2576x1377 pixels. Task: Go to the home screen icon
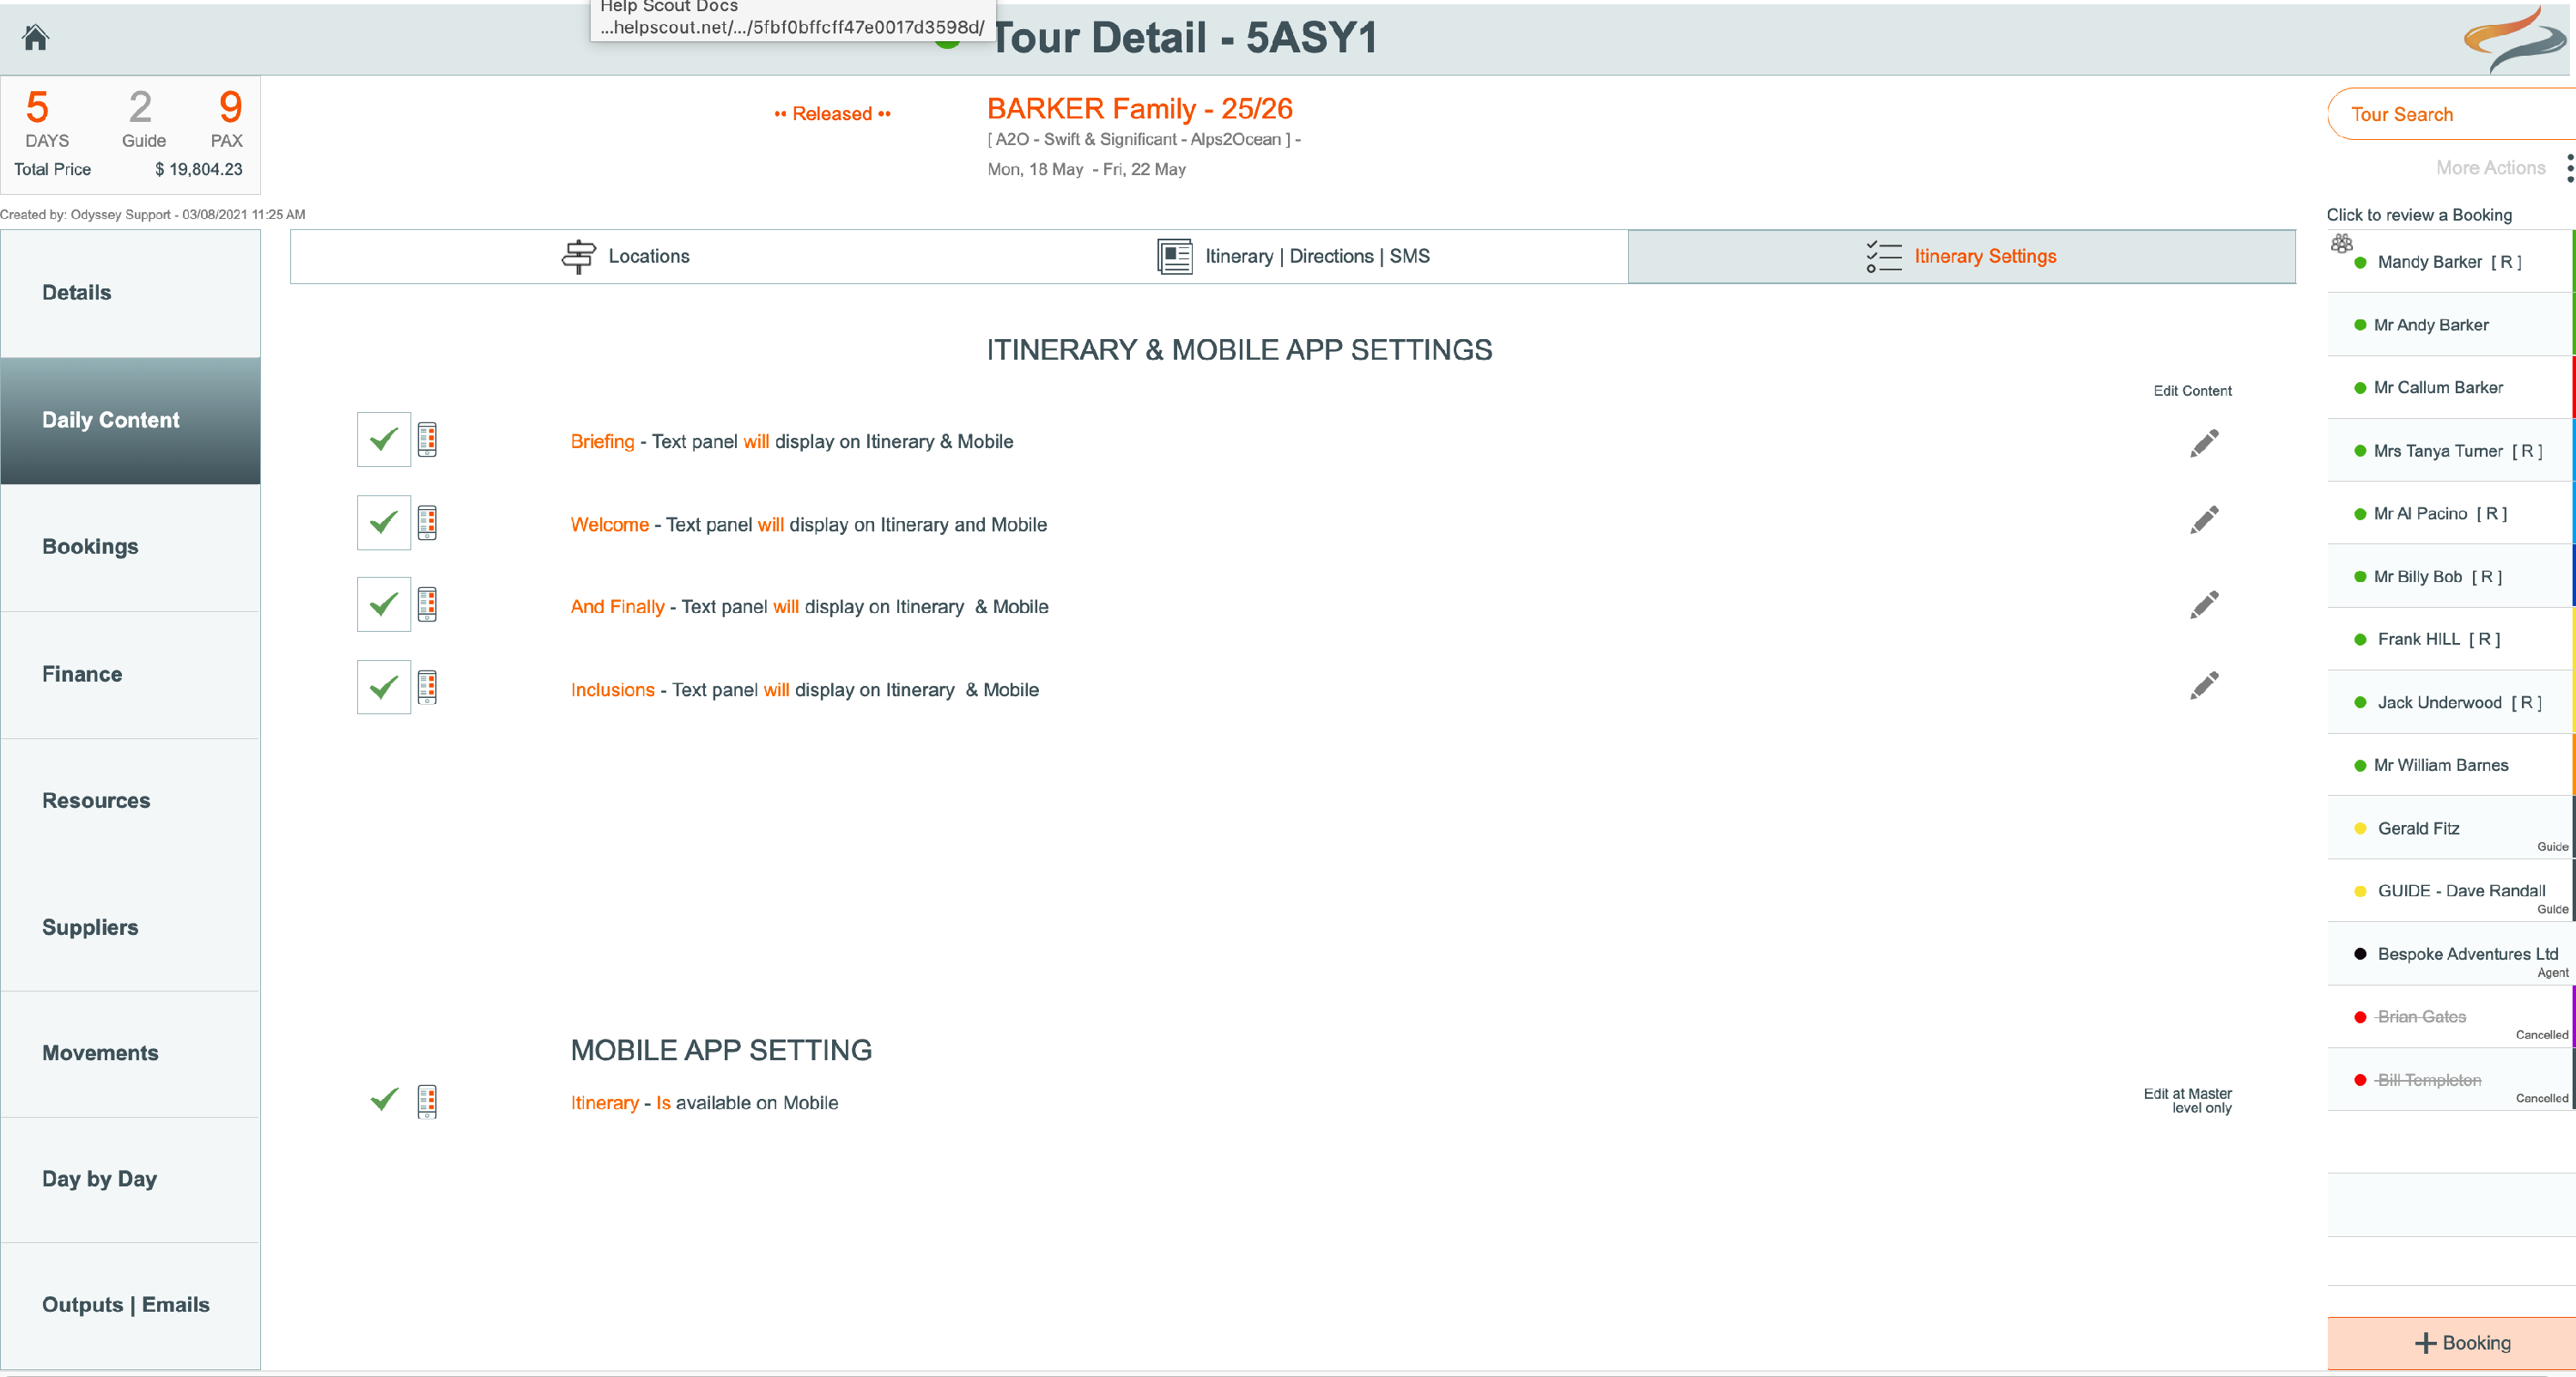[x=36, y=37]
